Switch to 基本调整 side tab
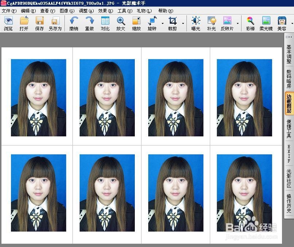294x247 pixels. [x=289, y=54]
